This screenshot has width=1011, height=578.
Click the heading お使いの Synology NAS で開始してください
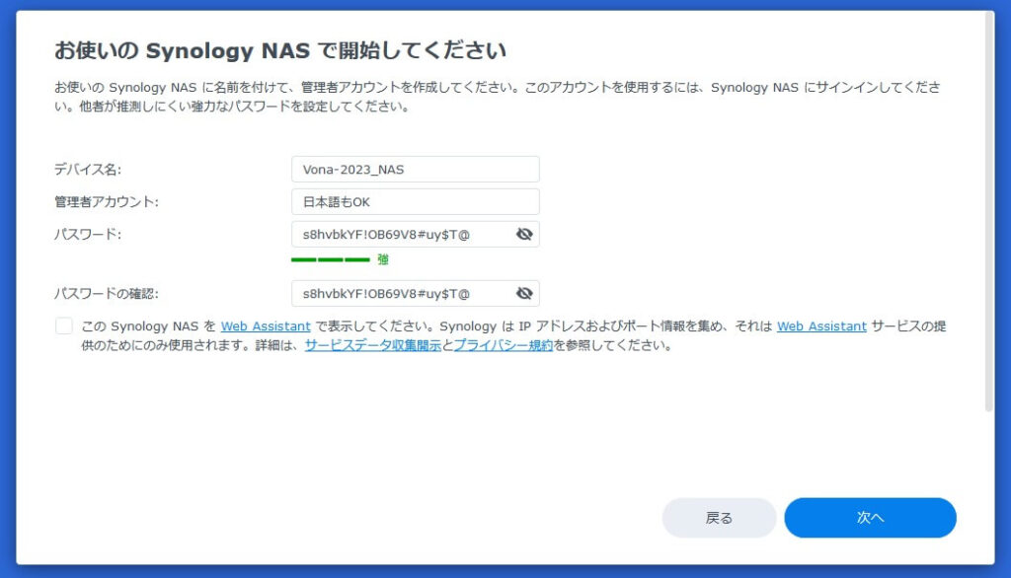(x=279, y=50)
